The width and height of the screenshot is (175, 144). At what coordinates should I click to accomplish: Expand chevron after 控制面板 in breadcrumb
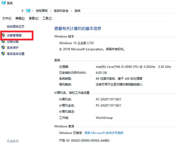pyautogui.click(x=51, y=11)
